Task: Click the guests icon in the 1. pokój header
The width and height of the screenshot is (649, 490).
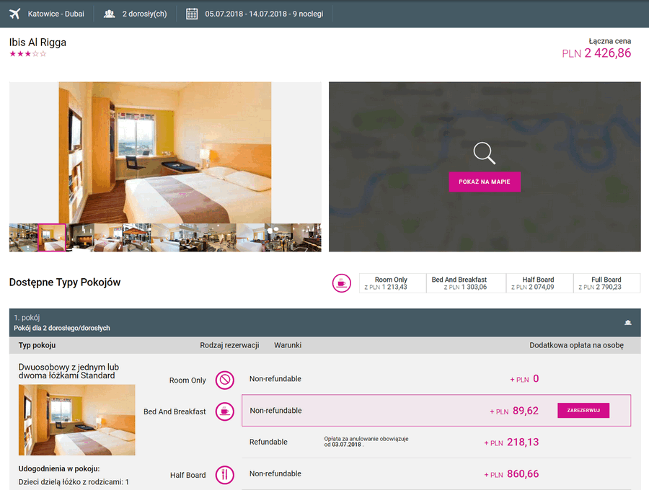Action: tap(628, 323)
